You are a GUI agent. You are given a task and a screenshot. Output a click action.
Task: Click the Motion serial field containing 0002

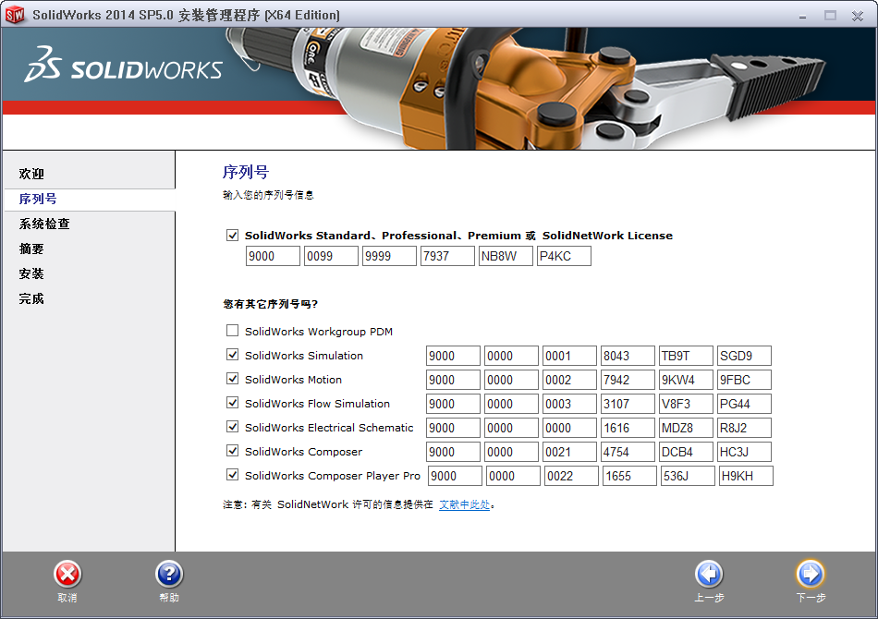pos(569,380)
